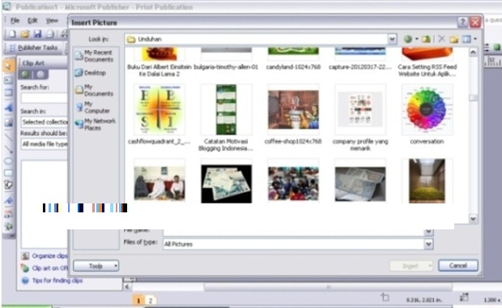The image size is (502, 308).
Task: Click in the Search for text field
Action: point(45,98)
